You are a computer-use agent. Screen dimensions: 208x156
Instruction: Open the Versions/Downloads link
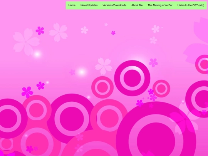tap(114, 5)
